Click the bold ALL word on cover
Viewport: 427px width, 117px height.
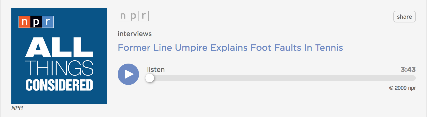59,47
